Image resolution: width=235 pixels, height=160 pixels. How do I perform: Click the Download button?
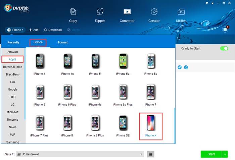click(x=53, y=30)
